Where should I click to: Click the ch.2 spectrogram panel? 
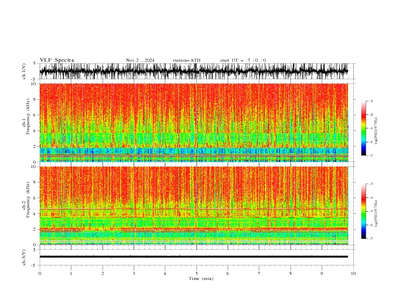(x=193, y=206)
